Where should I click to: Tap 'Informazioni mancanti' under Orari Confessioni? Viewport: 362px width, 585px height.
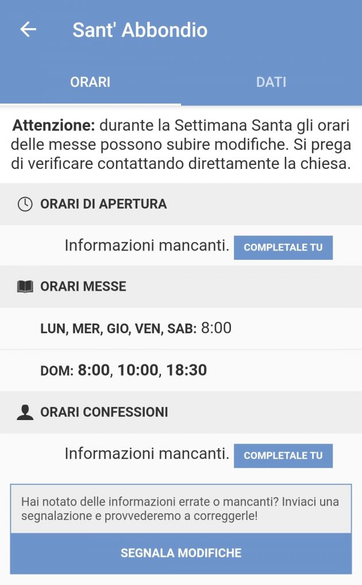tap(147, 453)
